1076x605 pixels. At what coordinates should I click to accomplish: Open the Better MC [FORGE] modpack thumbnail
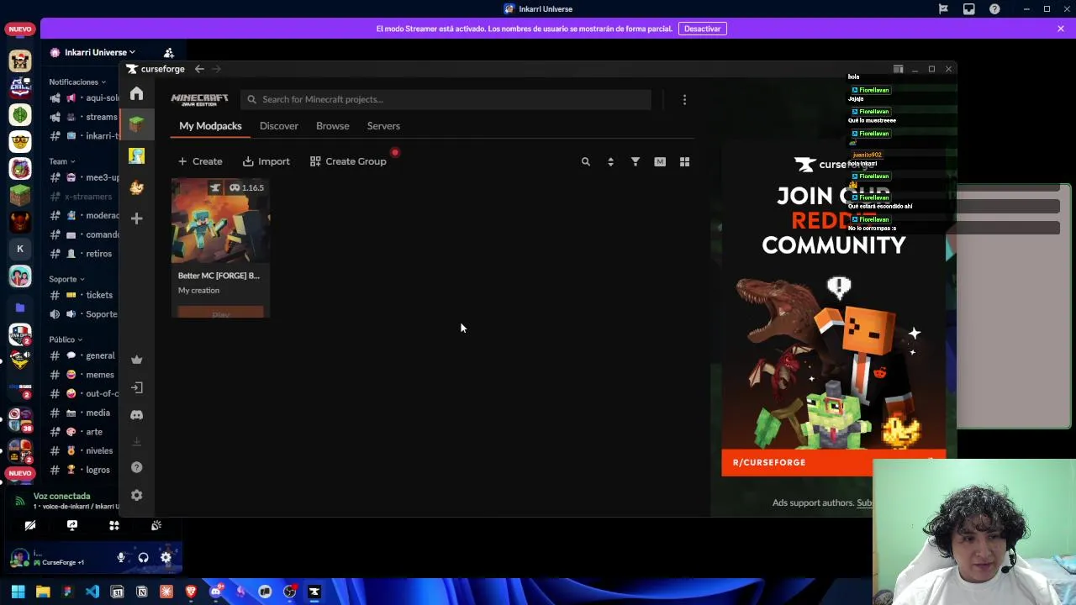pos(220,222)
